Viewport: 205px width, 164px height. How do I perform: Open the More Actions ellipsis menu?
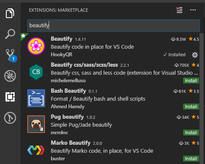(193, 10)
